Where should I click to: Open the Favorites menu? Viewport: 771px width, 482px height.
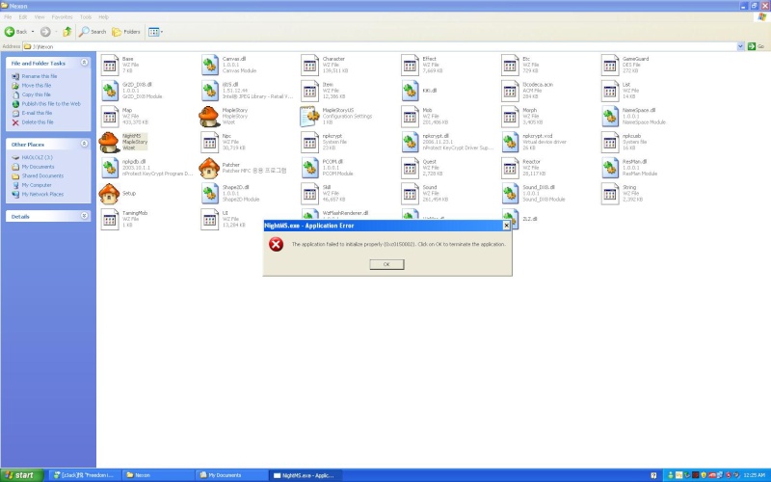coord(62,16)
